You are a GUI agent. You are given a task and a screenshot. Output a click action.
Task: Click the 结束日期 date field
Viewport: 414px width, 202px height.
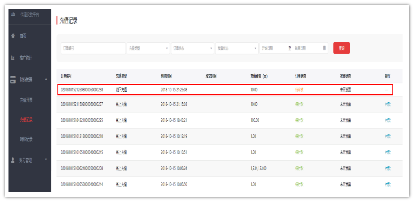pyautogui.click(x=307, y=48)
